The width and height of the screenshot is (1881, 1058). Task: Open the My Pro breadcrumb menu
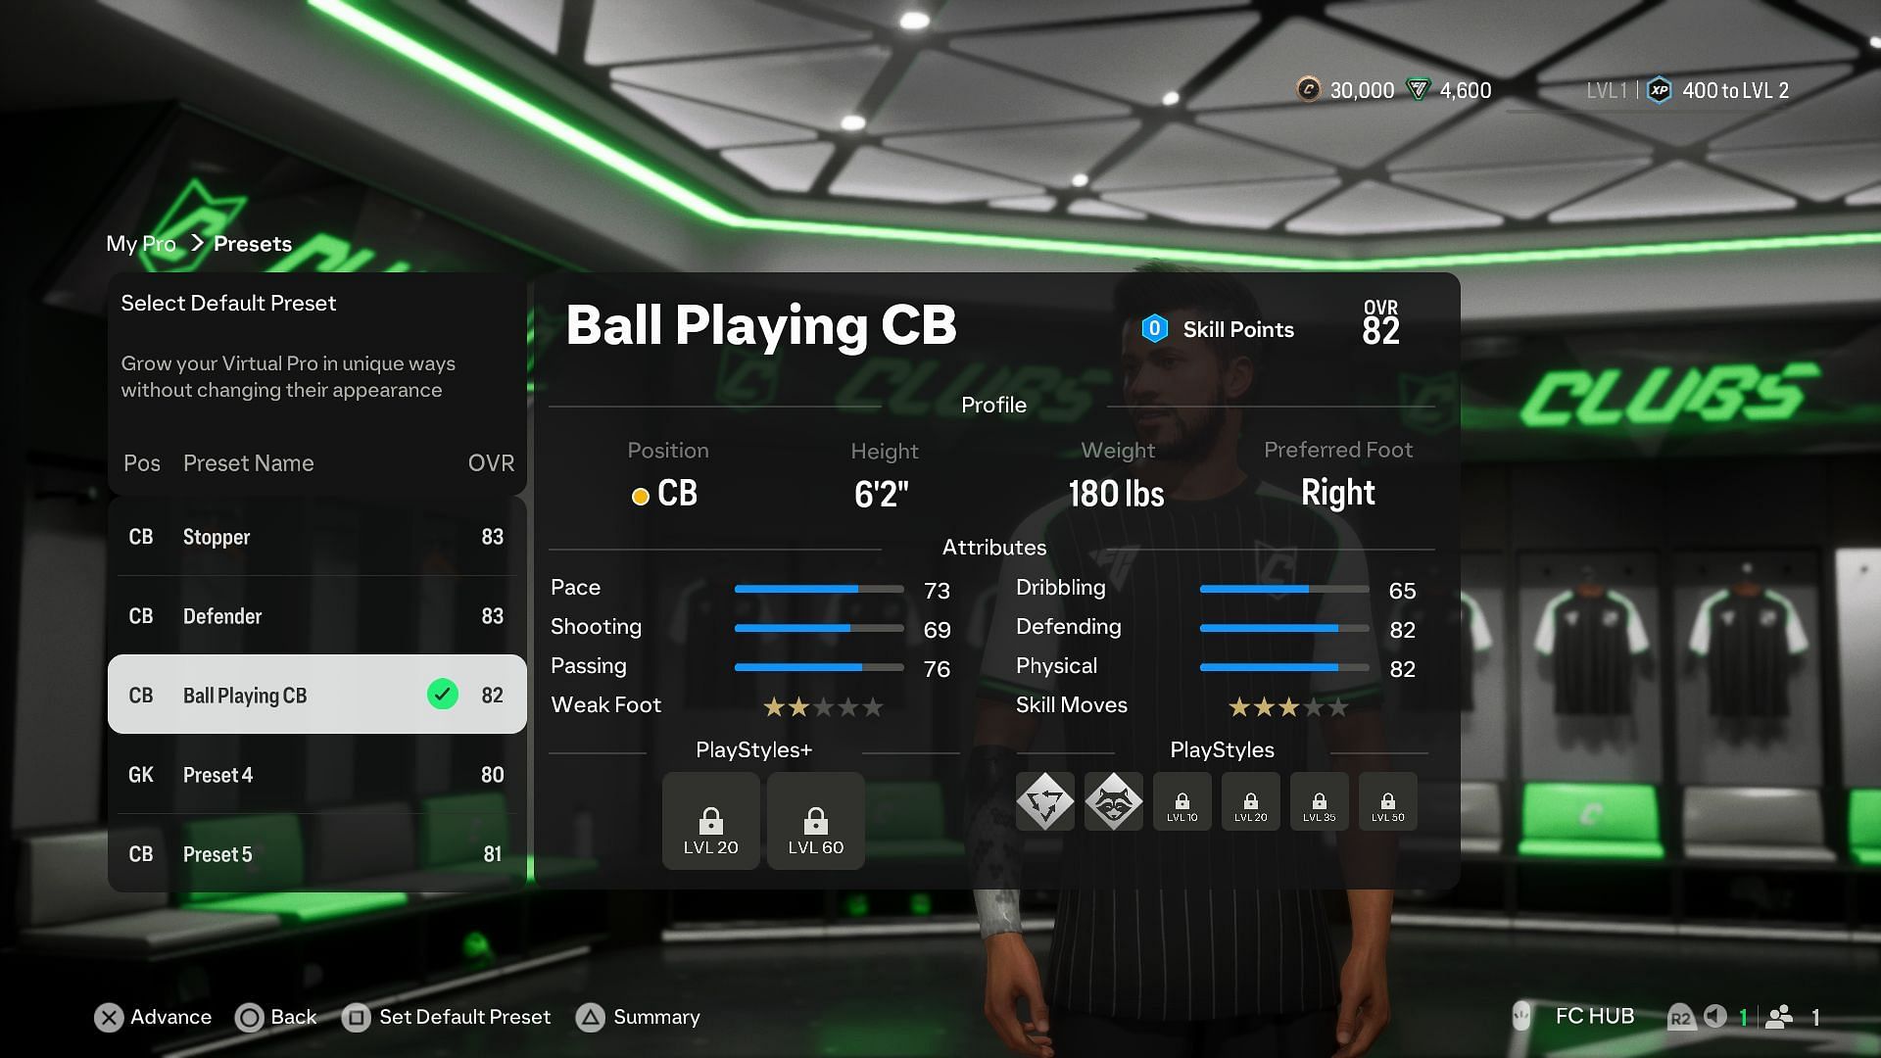[x=141, y=243]
